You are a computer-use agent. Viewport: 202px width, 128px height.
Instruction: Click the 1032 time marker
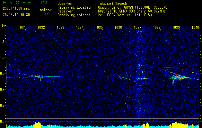[41, 27]
